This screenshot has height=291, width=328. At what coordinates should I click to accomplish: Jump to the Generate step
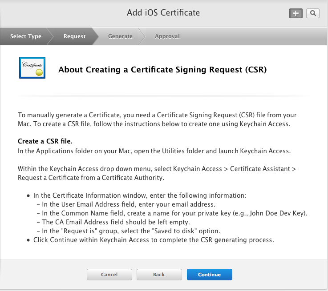tap(120, 36)
